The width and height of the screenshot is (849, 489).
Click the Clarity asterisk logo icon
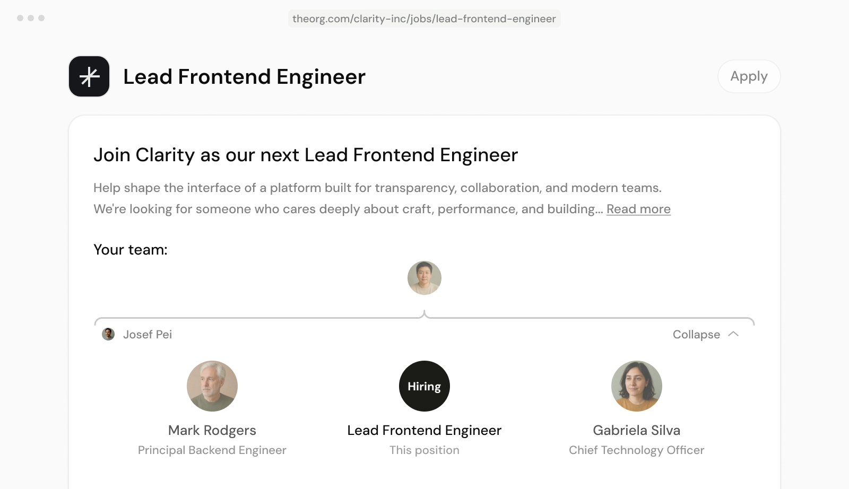[x=89, y=76]
